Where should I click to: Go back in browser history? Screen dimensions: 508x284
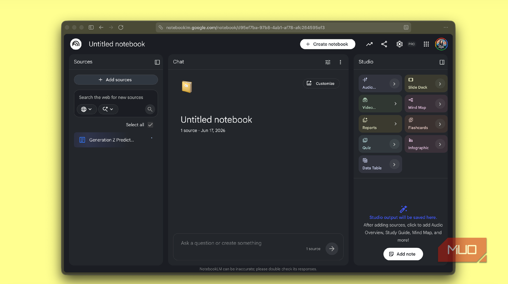(101, 27)
